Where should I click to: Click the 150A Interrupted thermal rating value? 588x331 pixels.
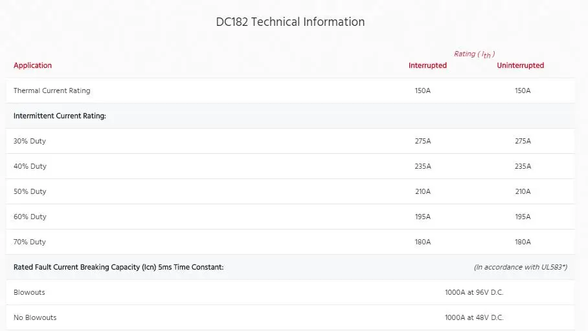[423, 91]
